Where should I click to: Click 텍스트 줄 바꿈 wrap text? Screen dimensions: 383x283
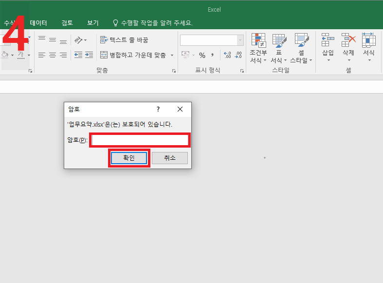124,40
